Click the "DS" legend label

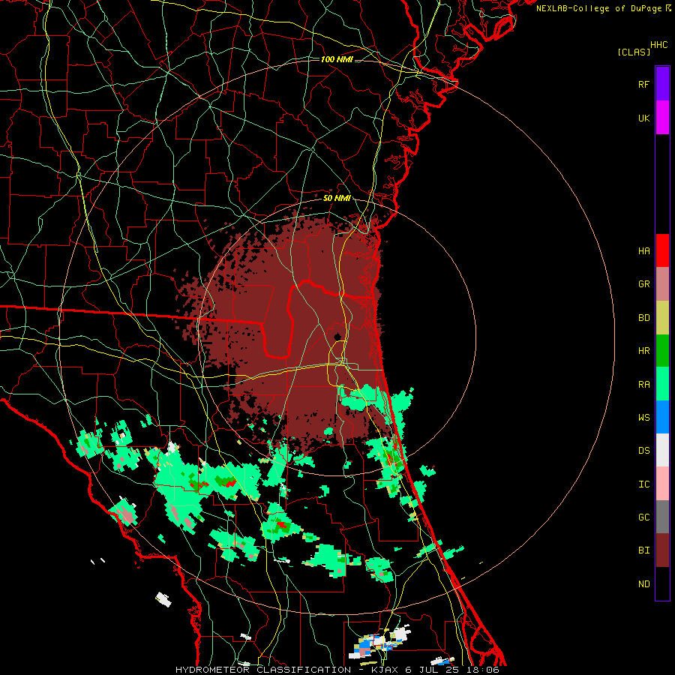click(643, 450)
